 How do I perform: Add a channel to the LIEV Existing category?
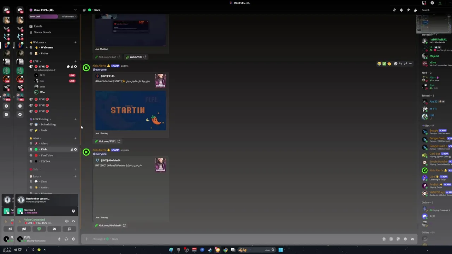[75, 119]
